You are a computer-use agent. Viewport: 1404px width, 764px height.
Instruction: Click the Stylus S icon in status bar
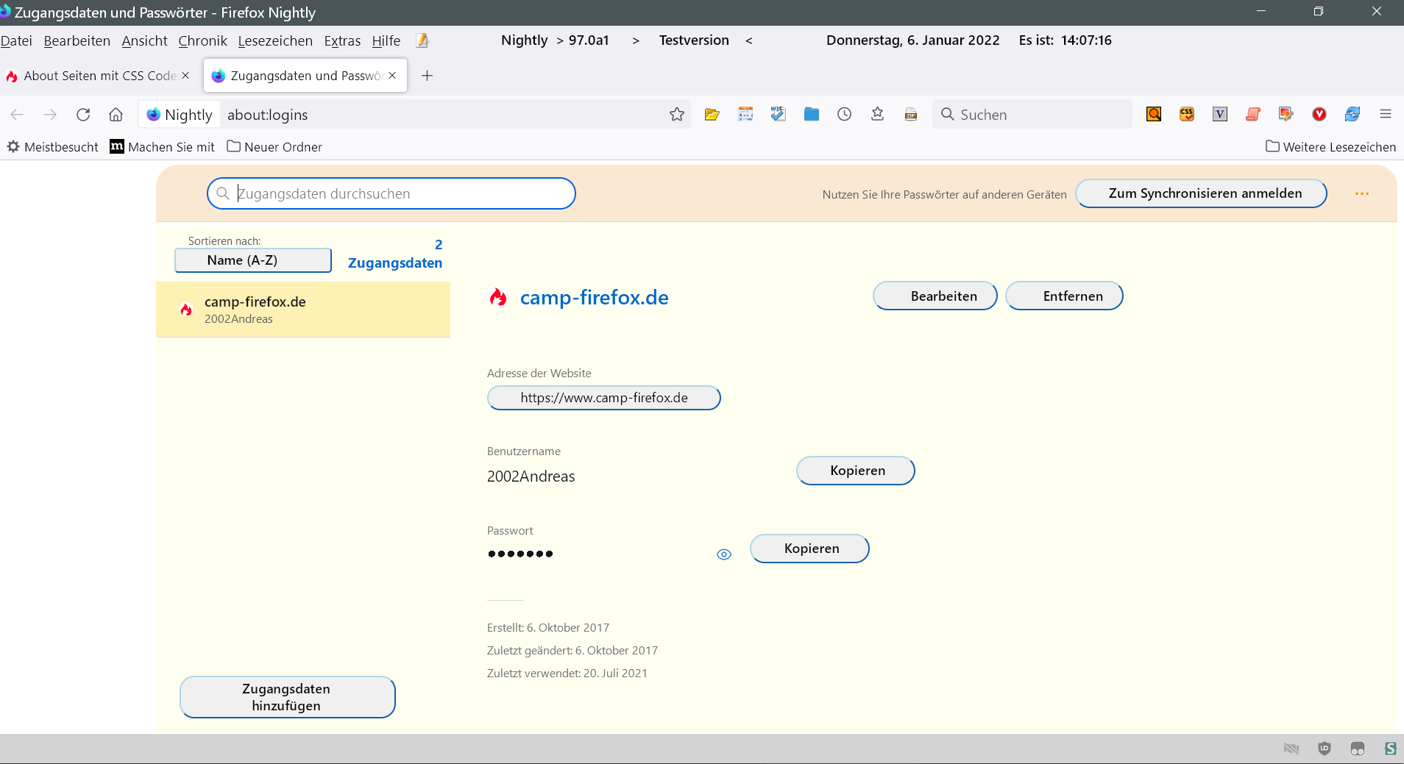[x=1389, y=749]
